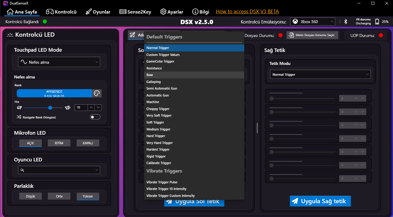Image resolution: width=393 pixels, height=217 pixels.
Task: Click the blue #FF0078D7 color bar
Action: coord(54,93)
